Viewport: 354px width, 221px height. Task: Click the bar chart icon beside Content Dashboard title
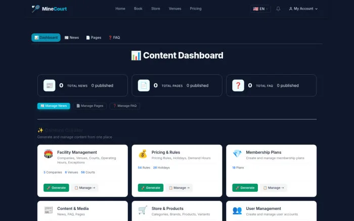pyautogui.click(x=136, y=56)
